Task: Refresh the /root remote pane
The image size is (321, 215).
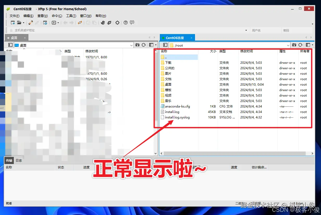Action: coord(300,45)
